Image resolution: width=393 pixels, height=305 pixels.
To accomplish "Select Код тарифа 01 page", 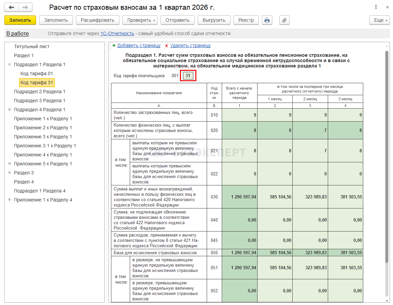I will 36,73.
